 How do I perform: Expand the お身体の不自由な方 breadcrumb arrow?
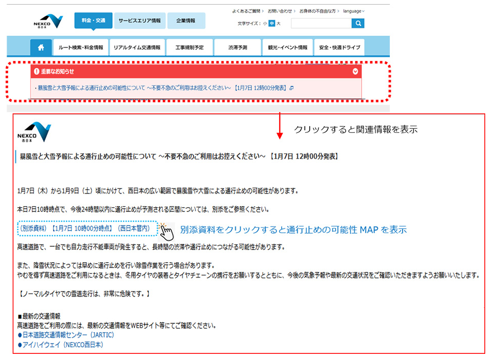point(338,11)
